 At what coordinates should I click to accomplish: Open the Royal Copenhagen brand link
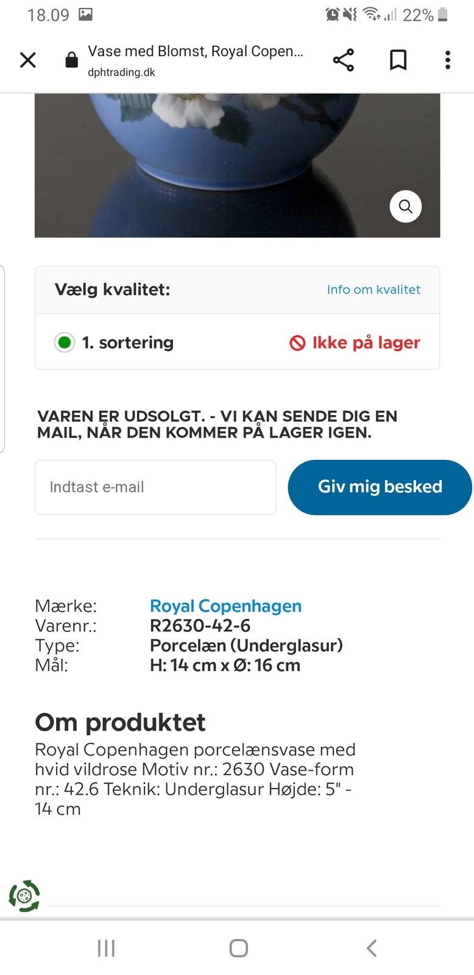[x=225, y=606]
